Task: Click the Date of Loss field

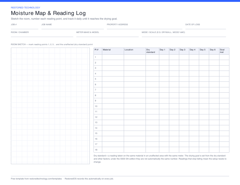Action: tap(206, 27)
